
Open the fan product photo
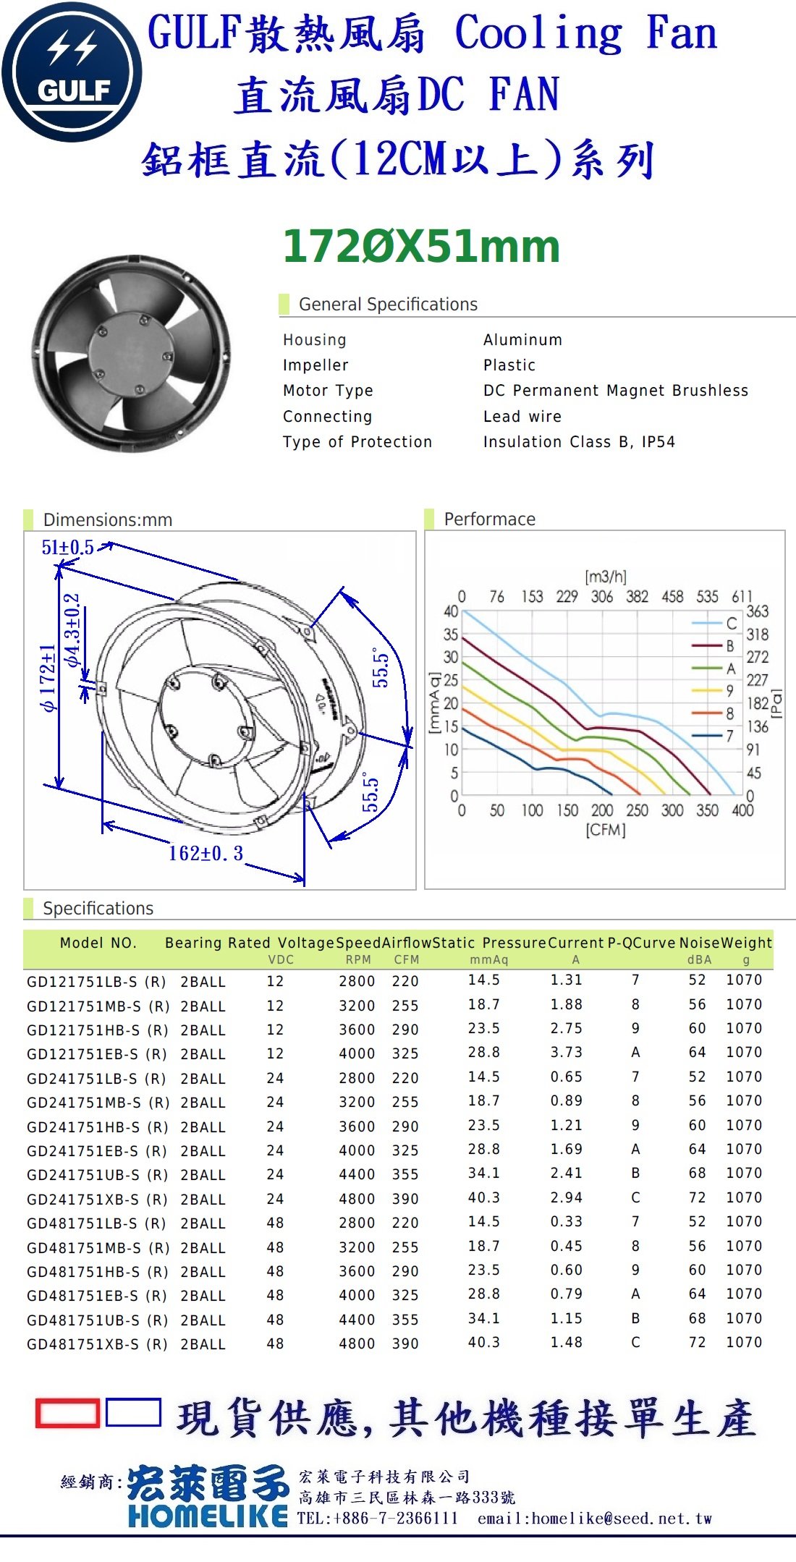(x=131, y=354)
